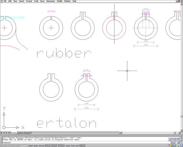The image size is (183, 147).
Task: Click the previous layout tab arrow
Action: (x=4, y=133)
